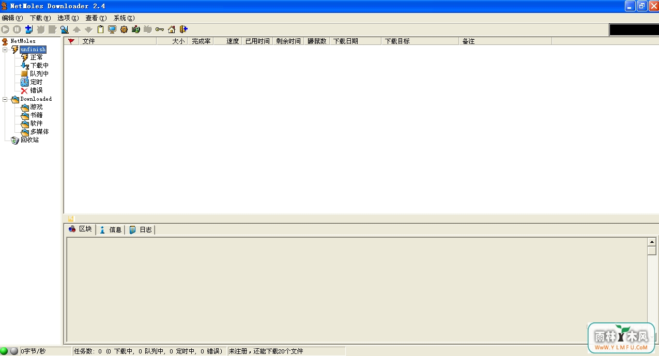Sort by the 剩余时间 column header
This screenshot has height=356, width=659.
[x=288, y=41]
